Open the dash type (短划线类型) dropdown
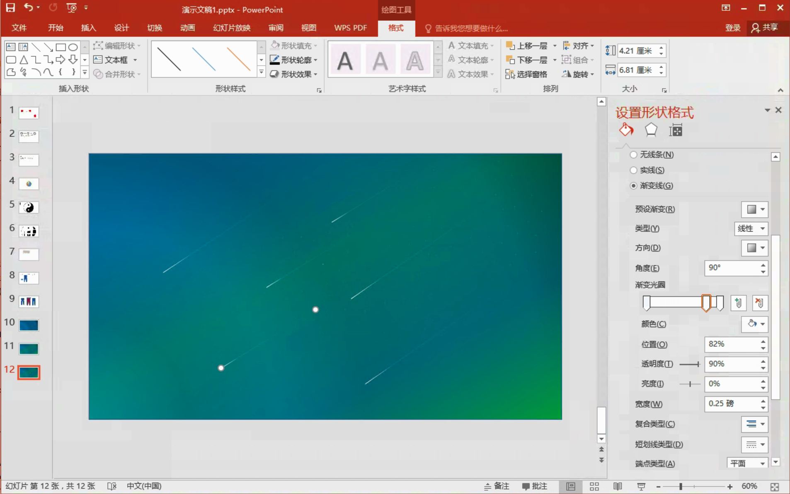Viewport: 790px width, 494px height. click(x=755, y=445)
